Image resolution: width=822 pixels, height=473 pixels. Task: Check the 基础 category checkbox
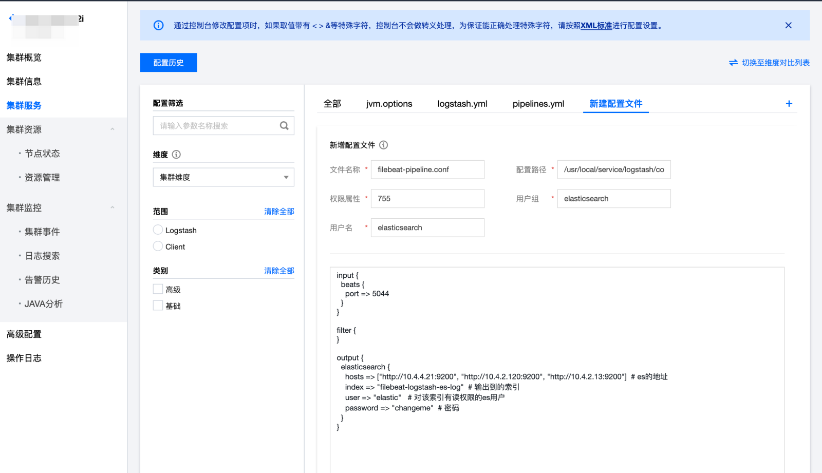click(158, 306)
